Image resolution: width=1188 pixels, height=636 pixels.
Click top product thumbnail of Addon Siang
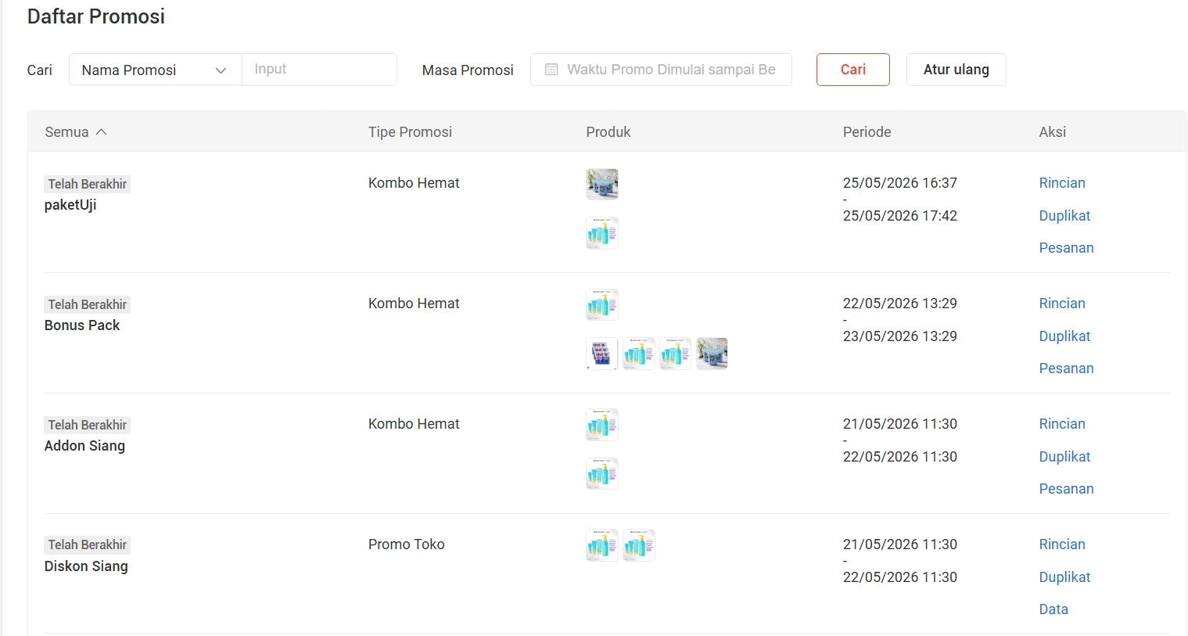click(602, 425)
